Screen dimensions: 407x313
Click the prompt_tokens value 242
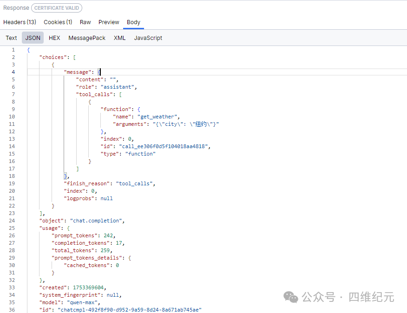108,235
